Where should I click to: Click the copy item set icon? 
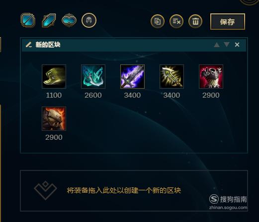tap(158, 21)
